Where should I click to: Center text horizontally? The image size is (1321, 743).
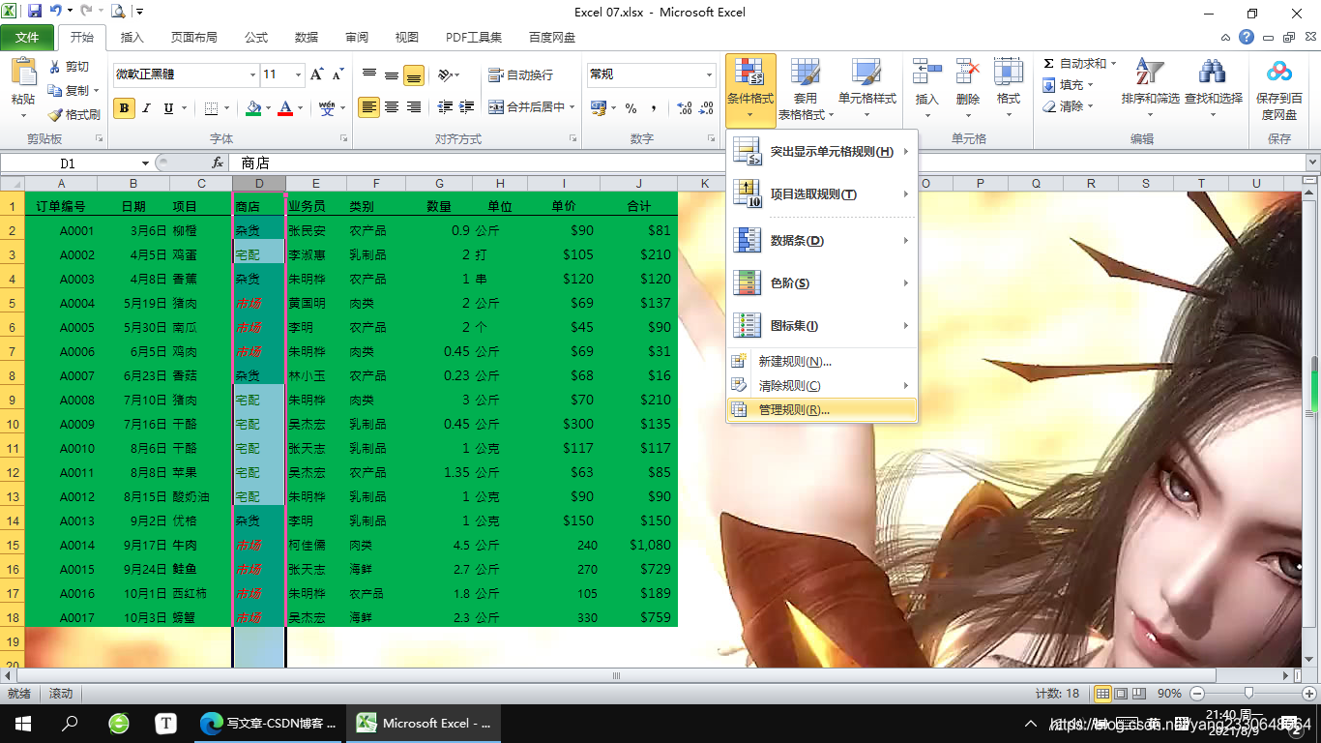pos(392,107)
